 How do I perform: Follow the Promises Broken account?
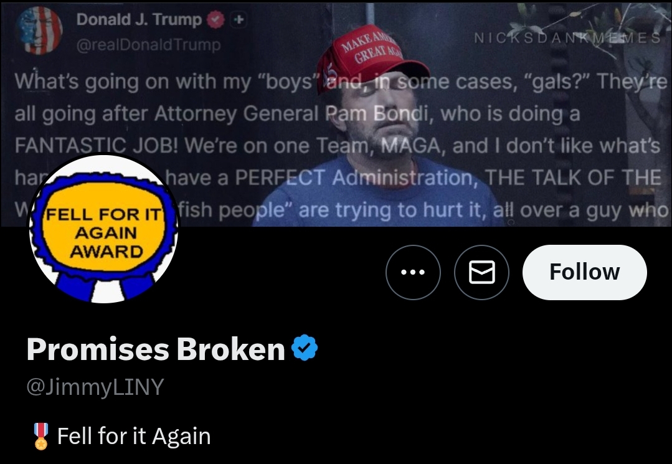coord(585,272)
